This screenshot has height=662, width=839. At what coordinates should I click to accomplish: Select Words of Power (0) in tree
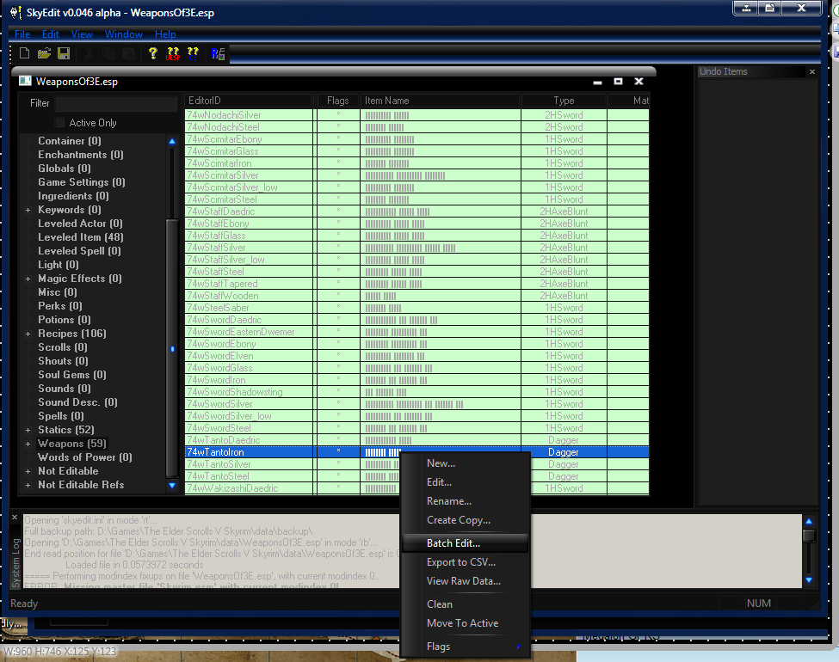tap(85, 457)
